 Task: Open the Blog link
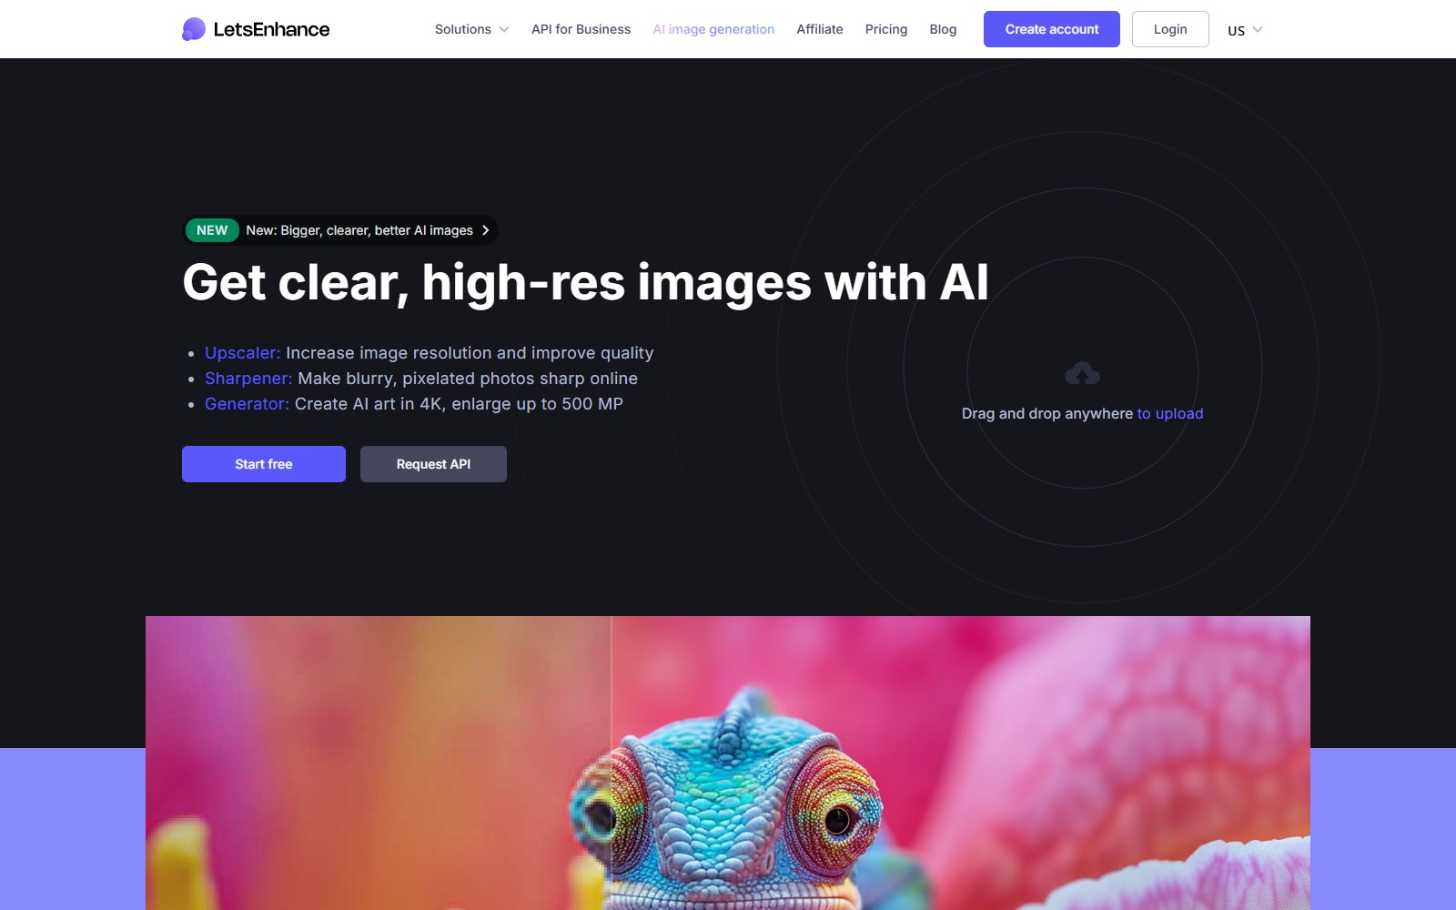point(943,29)
